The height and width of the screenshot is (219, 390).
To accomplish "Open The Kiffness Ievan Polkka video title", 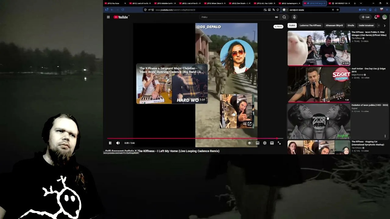I will (x=369, y=33).
